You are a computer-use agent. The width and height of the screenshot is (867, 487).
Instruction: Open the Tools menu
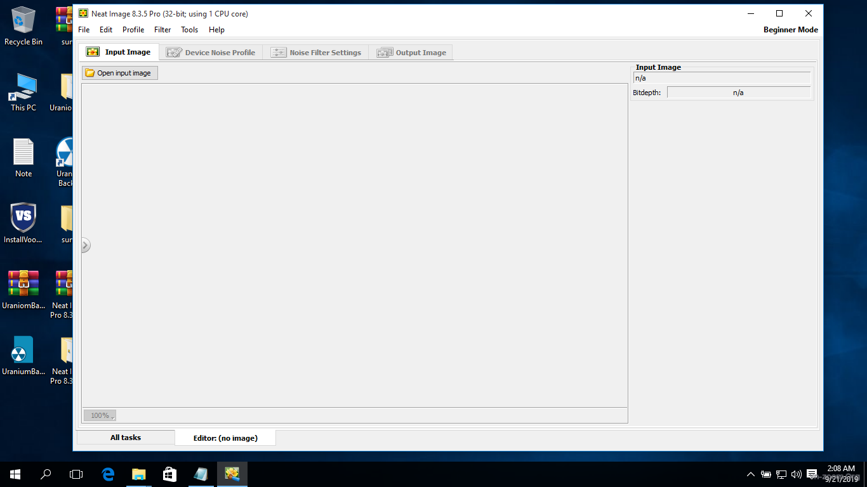[189, 30]
